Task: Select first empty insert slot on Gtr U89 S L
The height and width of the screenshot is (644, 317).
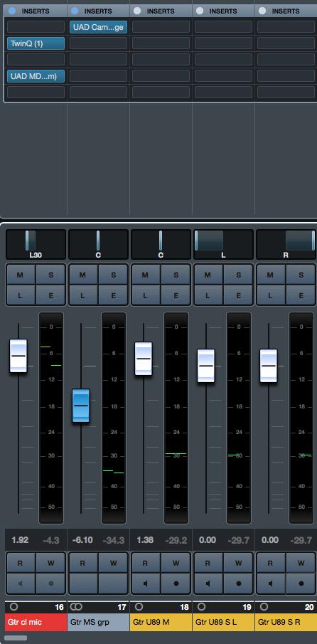Action: (x=223, y=27)
